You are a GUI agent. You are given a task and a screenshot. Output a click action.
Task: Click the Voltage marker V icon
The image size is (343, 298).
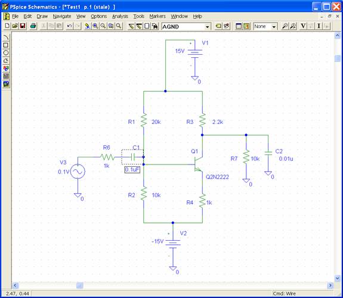[303, 26]
